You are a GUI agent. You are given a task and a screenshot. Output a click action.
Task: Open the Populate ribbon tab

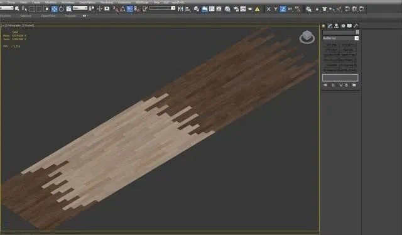coord(70,16)
